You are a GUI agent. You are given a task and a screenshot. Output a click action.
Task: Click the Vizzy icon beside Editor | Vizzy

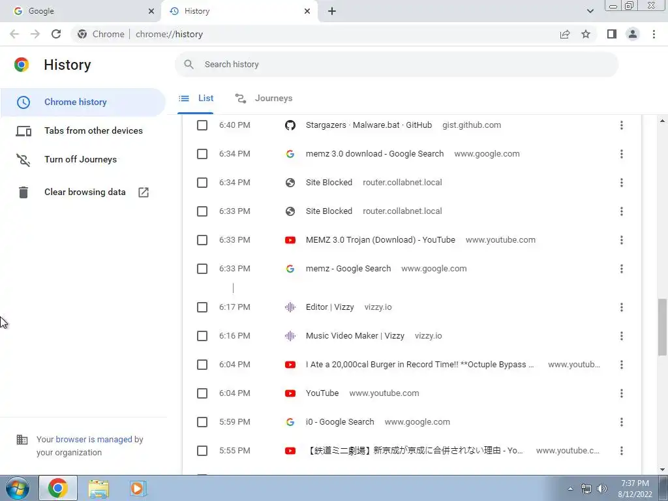click(290, 307)
